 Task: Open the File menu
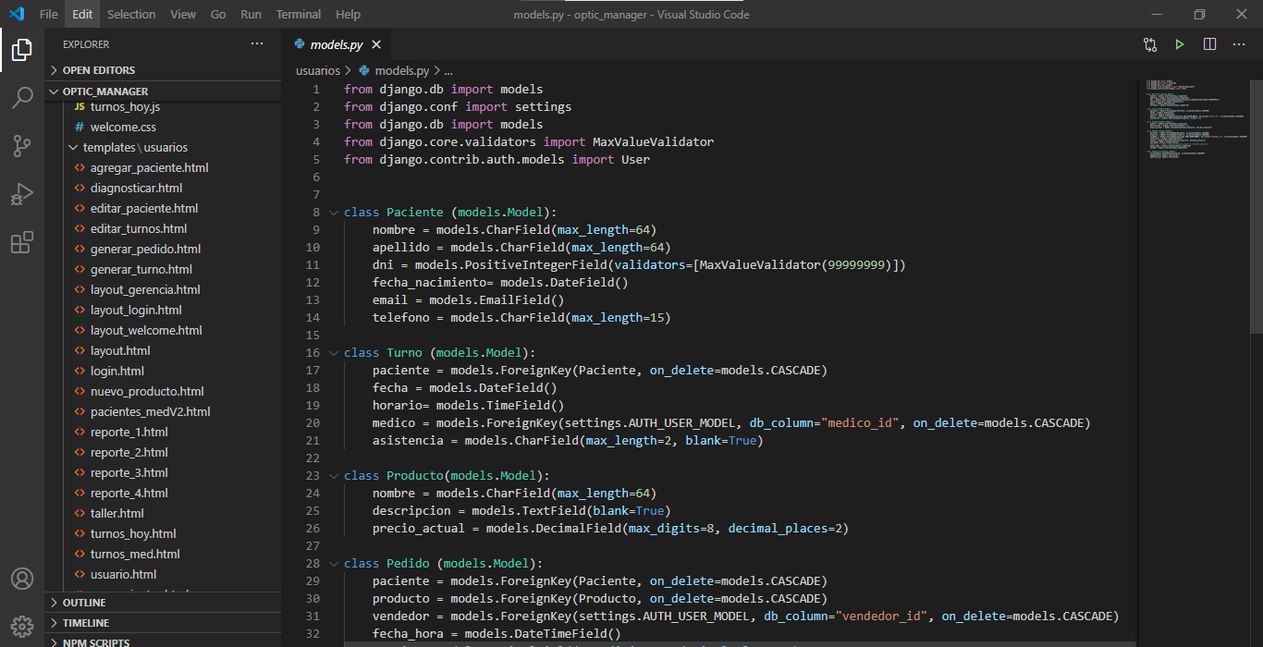[48, 14]
